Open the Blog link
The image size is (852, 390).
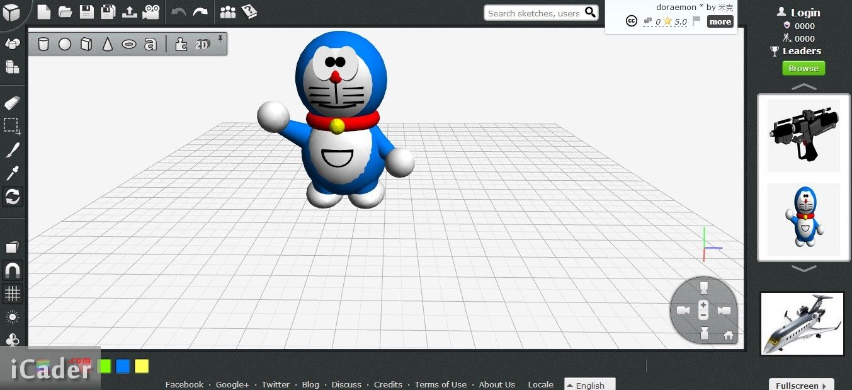click(310, 384)
